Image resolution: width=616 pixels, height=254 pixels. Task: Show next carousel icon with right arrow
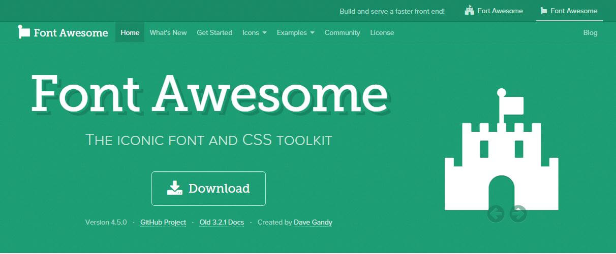[x=518, y=214]
